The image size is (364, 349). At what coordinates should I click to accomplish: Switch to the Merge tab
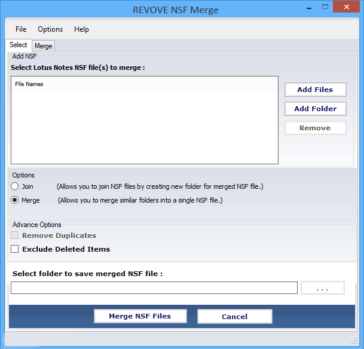[x=44, y=46]
